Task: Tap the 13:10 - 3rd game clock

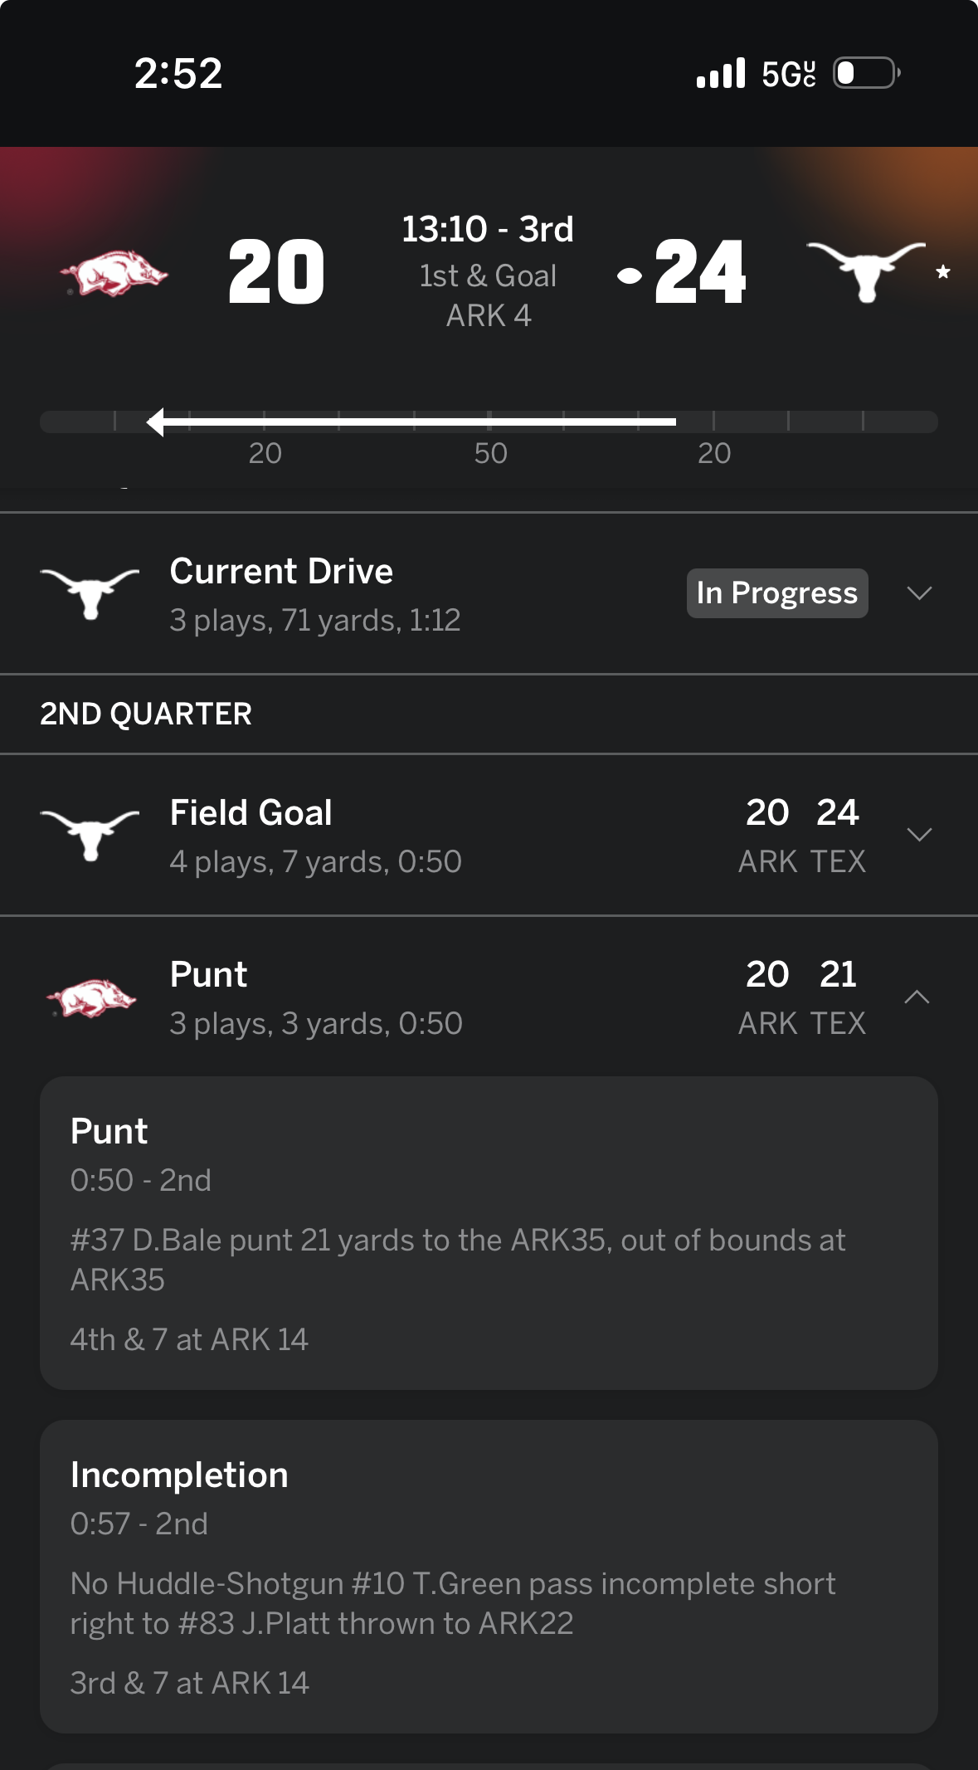Action: click(488, 230)
